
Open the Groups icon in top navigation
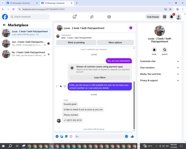point(109,17)
